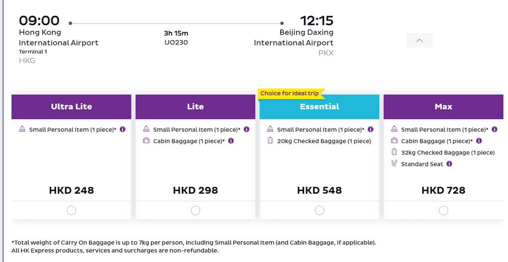
Task: Click the HKD 548 Essential price
Action: [319, 190]
